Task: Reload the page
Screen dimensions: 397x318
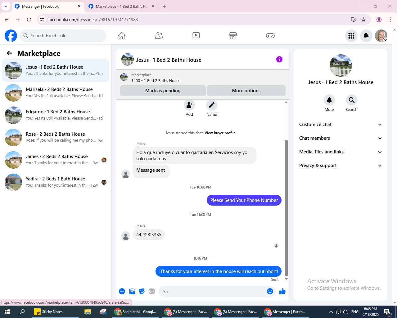Action: (x=29, y=20)
